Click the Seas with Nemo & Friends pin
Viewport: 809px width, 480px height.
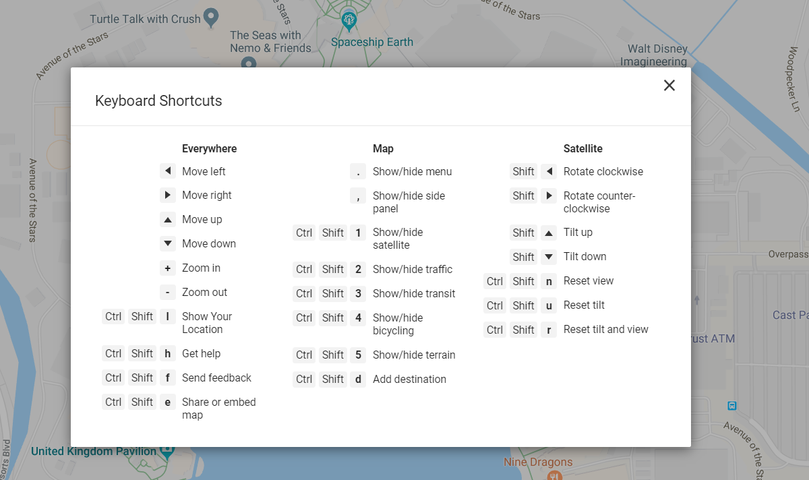249,63
